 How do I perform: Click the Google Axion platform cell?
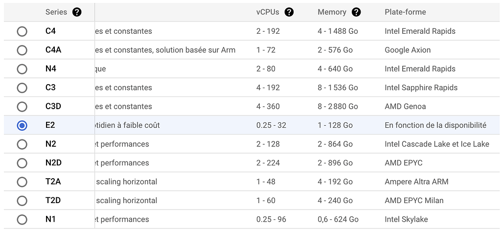(x=408, y=50)
